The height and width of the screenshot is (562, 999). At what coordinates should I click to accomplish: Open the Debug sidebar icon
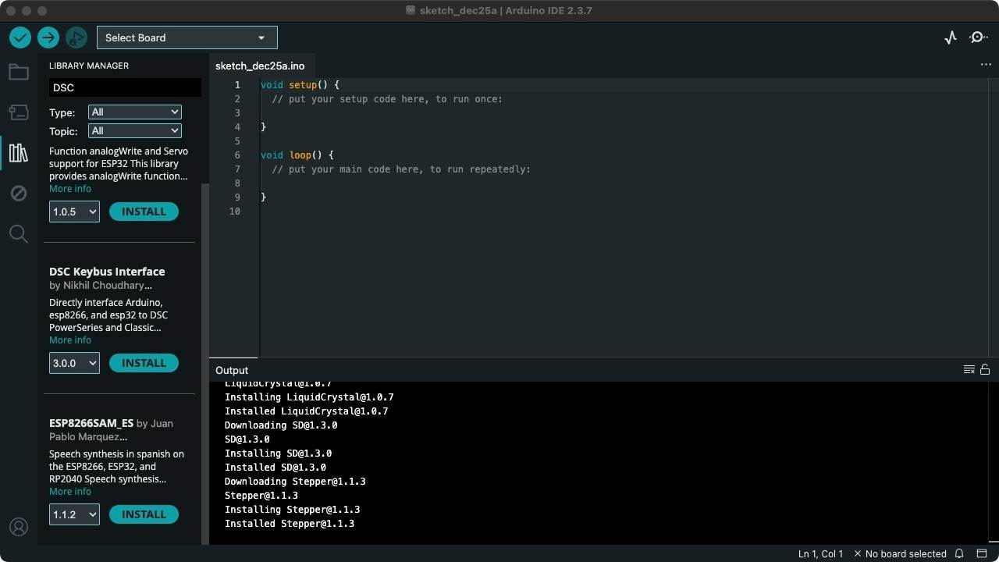[x=19, y=193]
